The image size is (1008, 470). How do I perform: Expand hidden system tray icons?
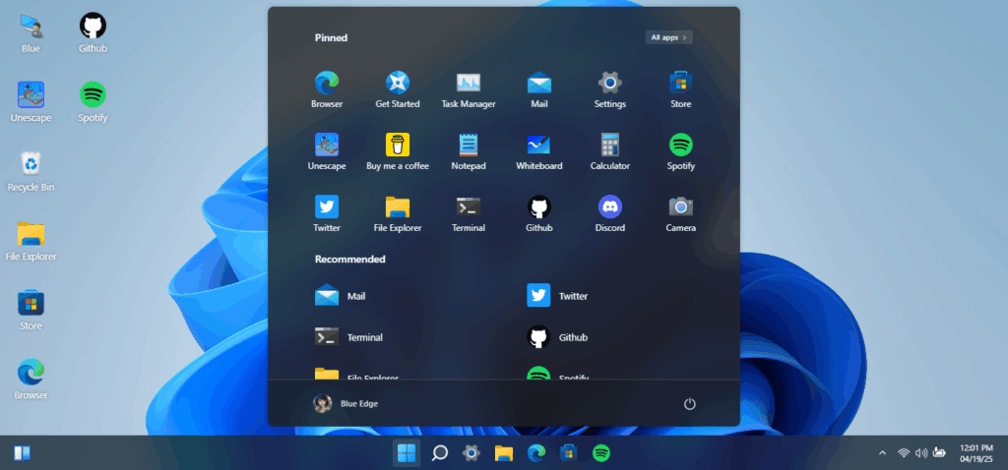[882, 453]
